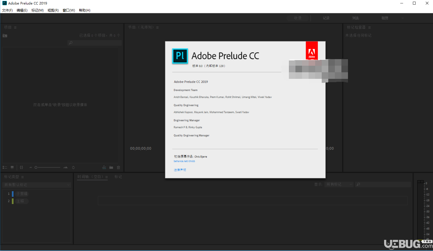The image size is (433, 251).
Task: Open the 编辑(E) menu
Action: click(x=22, y=10)
